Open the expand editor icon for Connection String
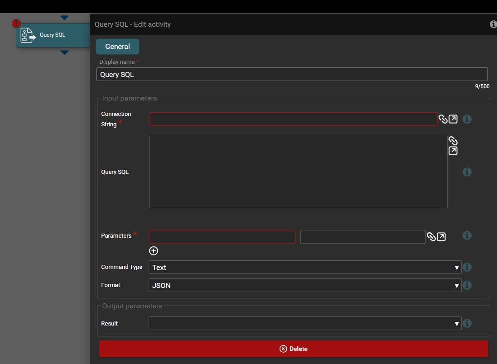The image size is (497, 364). [x=453, y=119]
